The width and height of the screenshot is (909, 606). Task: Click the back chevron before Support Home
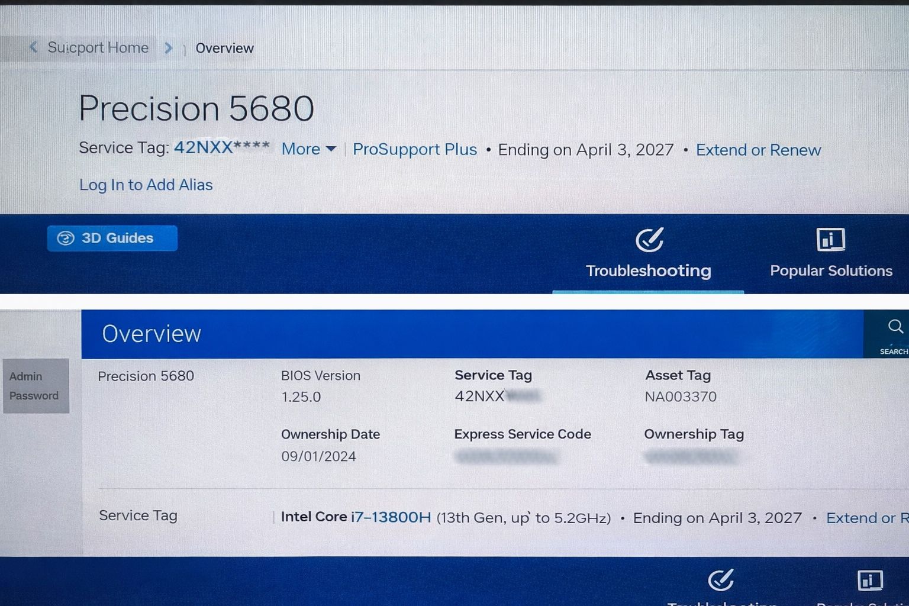tap(34, 47)
